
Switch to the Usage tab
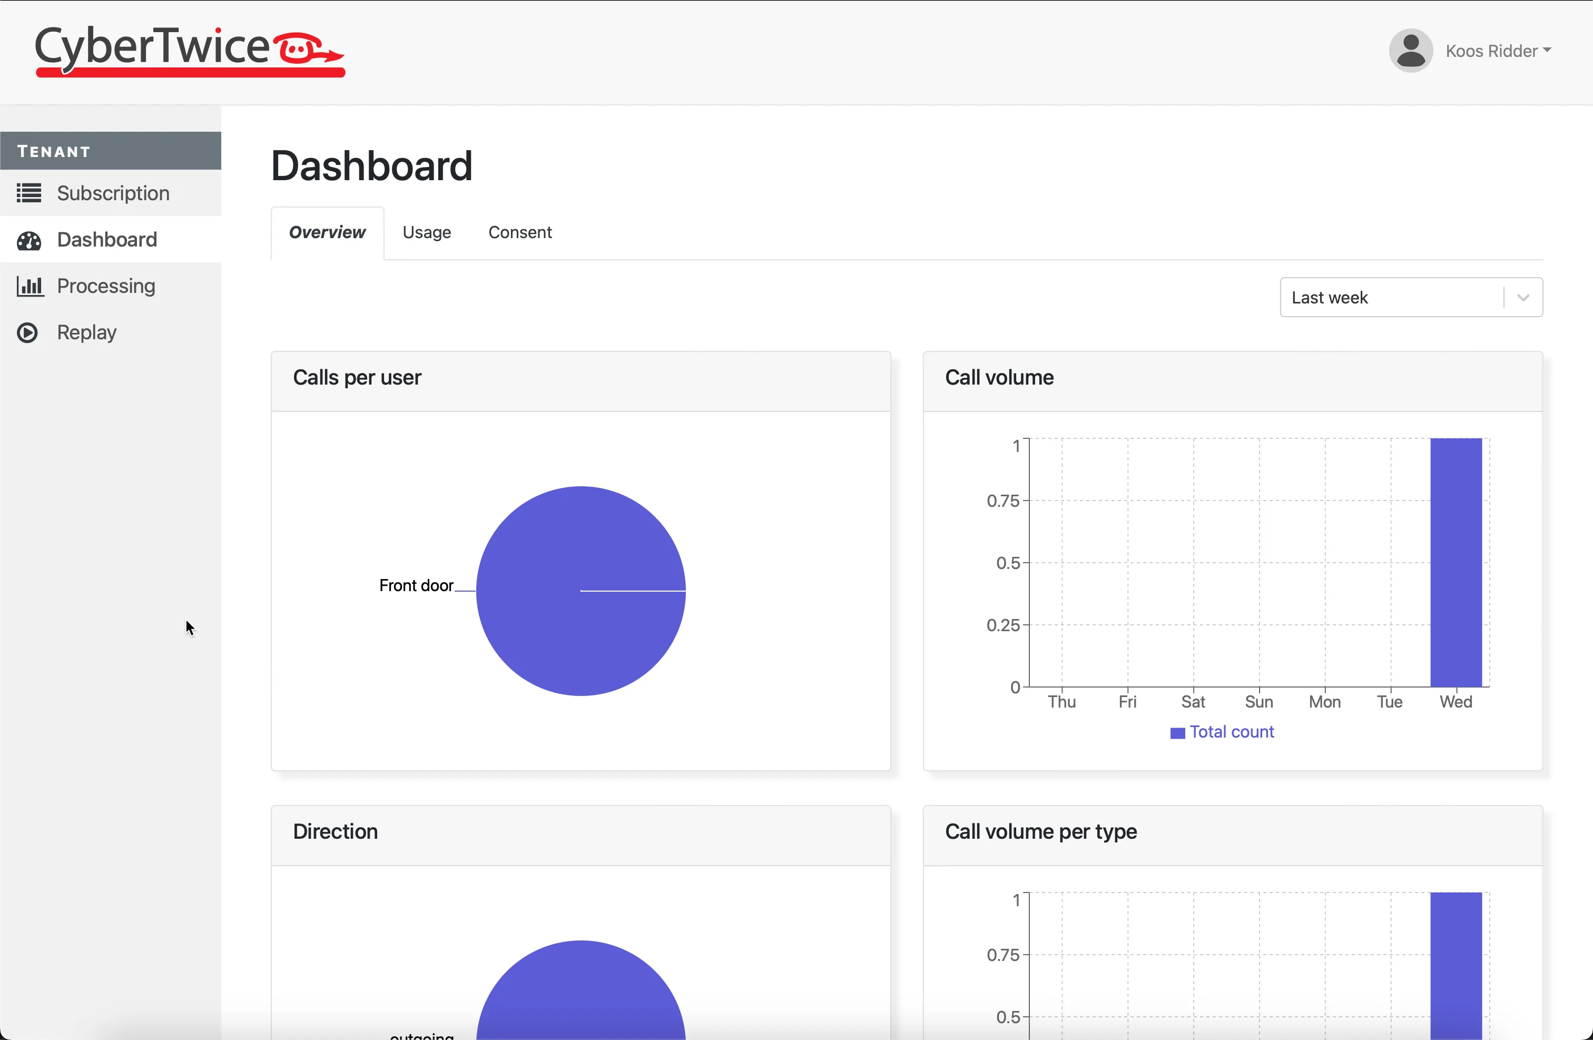click(x=426, y=232)
